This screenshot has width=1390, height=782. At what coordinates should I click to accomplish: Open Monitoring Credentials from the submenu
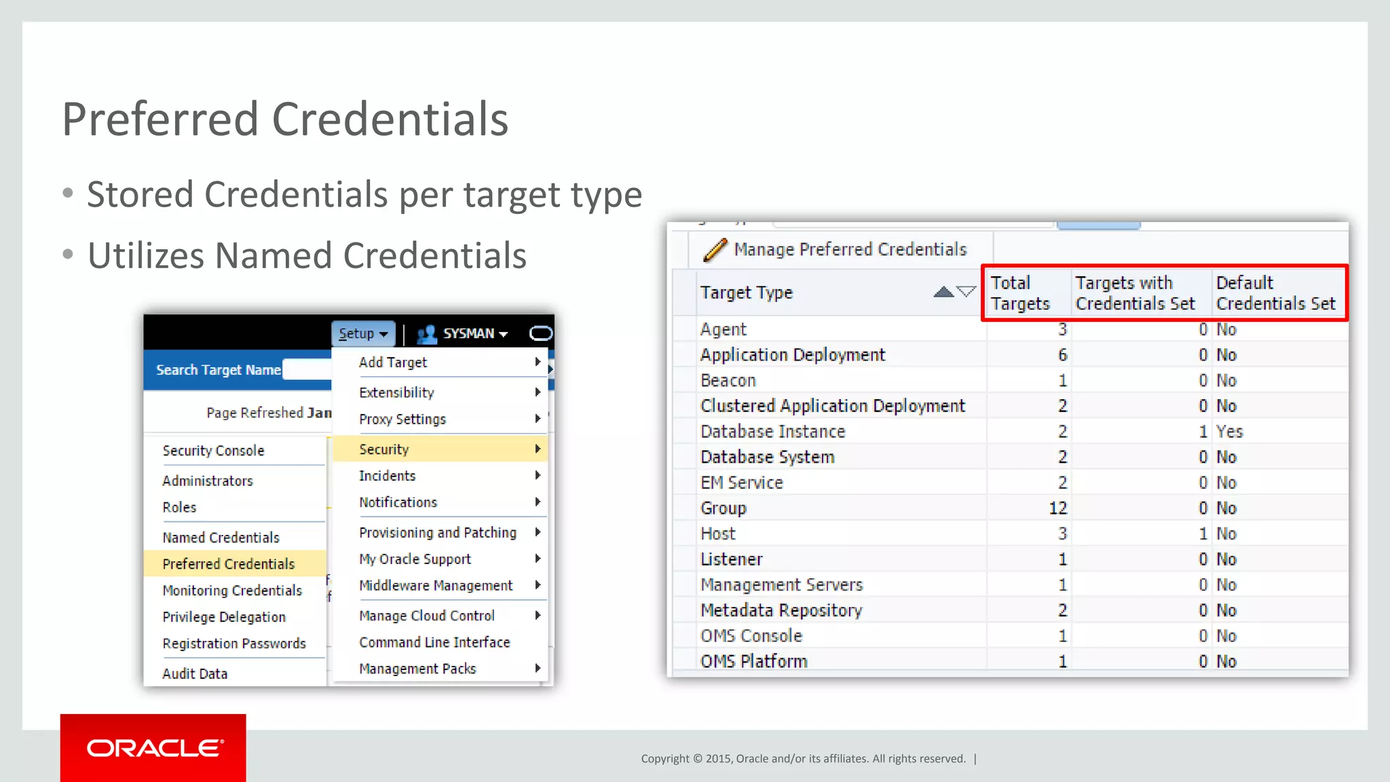(236, 590)
